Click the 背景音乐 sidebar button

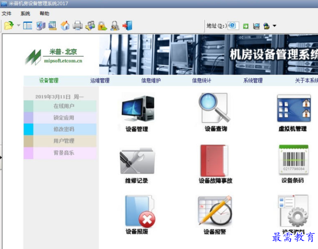coord(60,153)
